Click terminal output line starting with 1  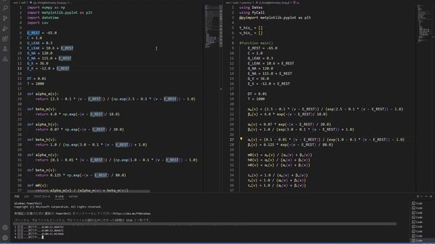point(39,227)
